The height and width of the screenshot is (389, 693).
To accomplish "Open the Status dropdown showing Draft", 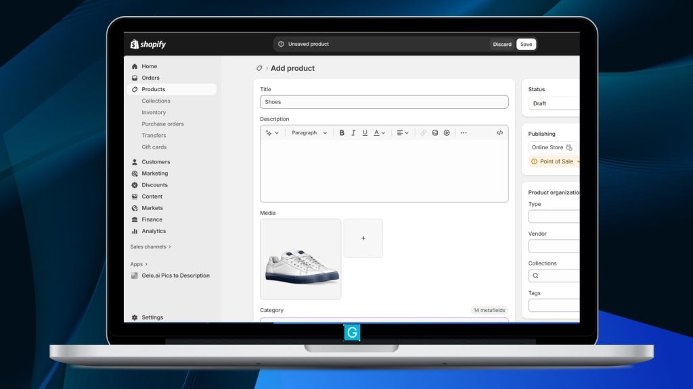I will [x=554, y=103].
